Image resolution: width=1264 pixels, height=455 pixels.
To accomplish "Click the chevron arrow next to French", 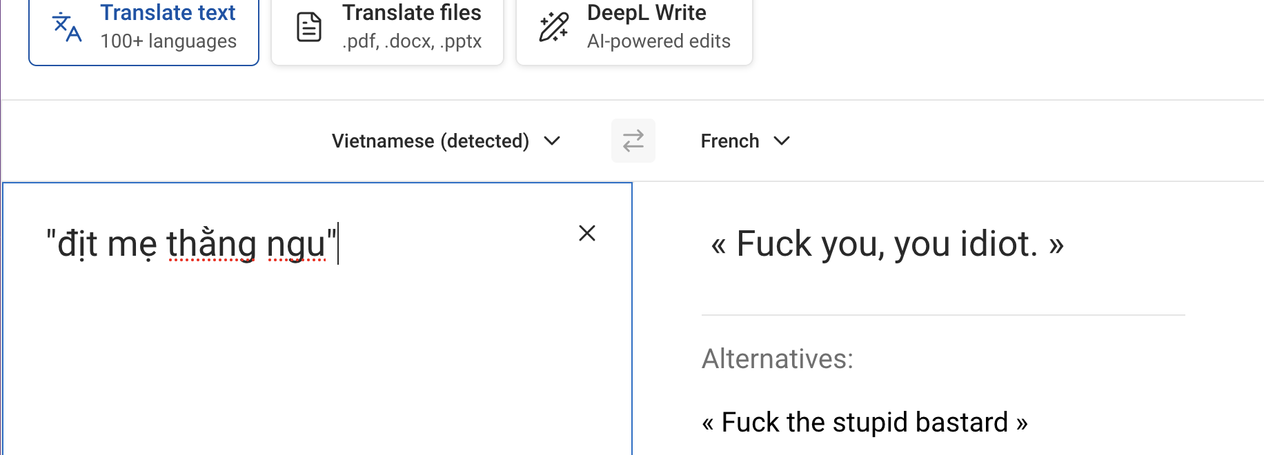I will point(782,141).
